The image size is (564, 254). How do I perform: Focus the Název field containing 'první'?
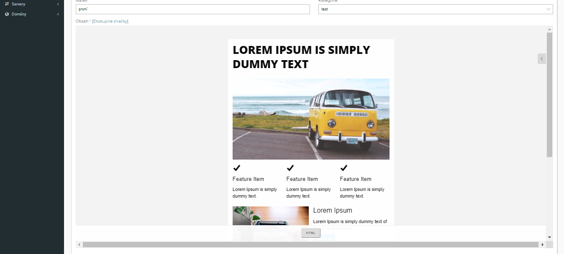coord(193,9)
